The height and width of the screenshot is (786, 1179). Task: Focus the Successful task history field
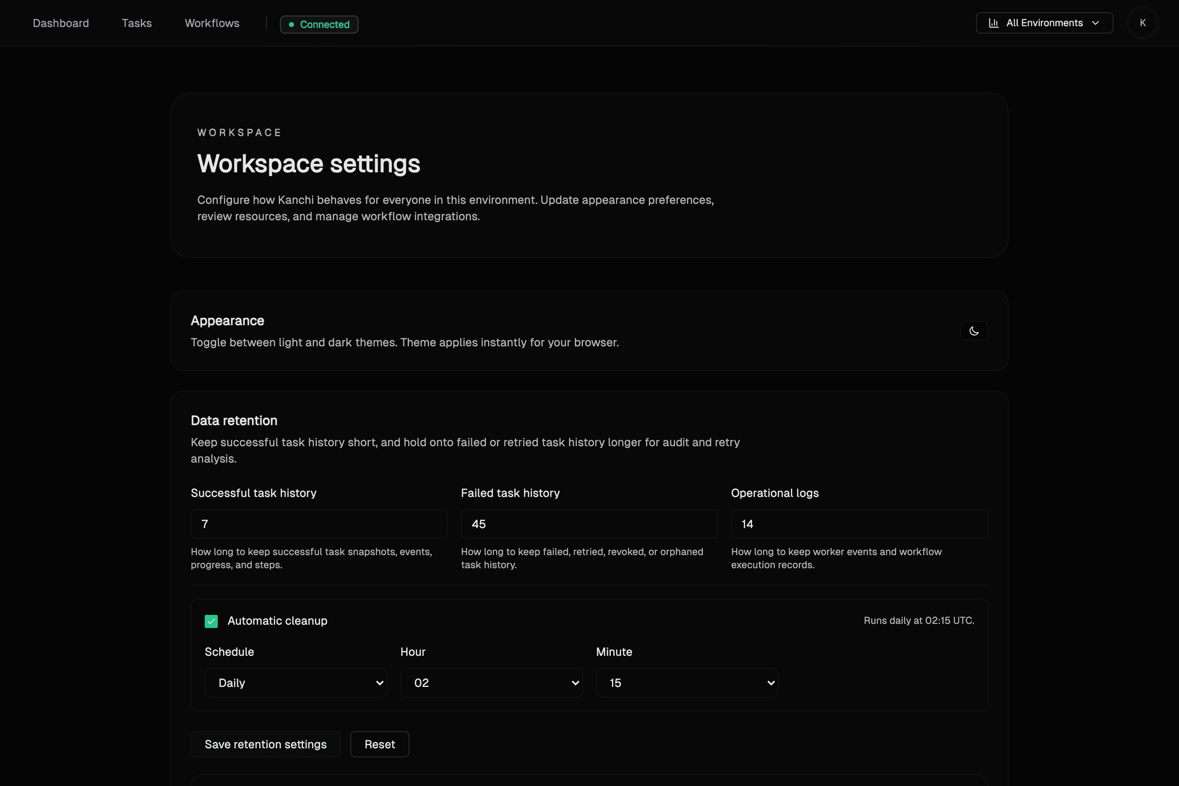319,524
